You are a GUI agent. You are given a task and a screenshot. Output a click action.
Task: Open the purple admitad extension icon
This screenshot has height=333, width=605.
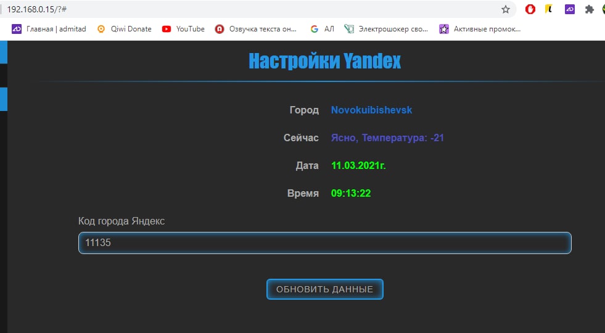569,9
